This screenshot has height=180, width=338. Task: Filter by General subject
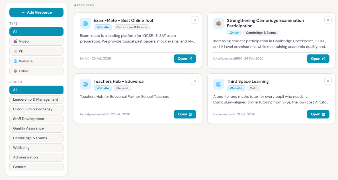(x=36, y=167)
